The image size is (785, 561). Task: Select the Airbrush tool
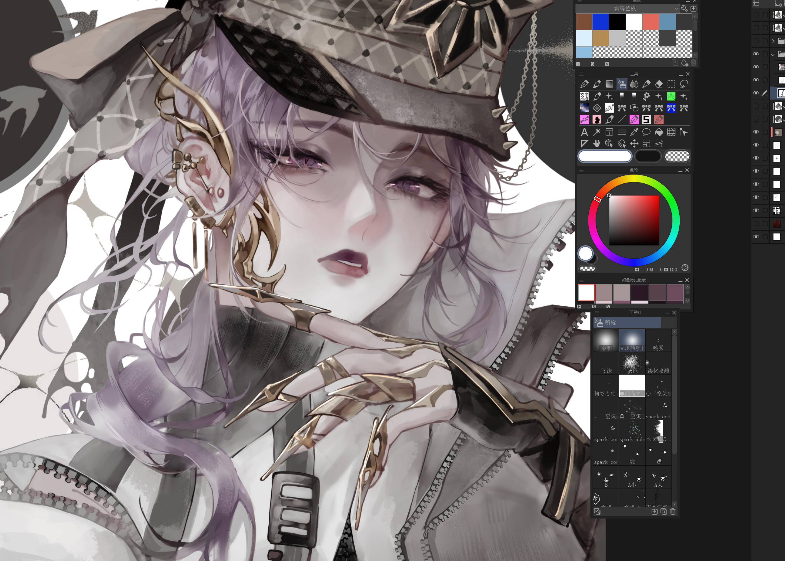tap(622, 84)
